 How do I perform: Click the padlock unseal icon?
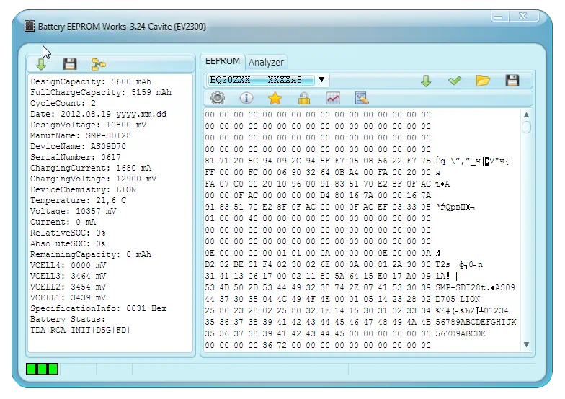coord(304,98)
